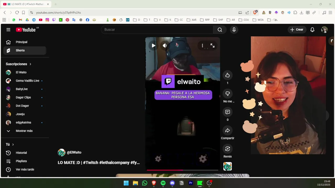Expand the short to fullscreen
Screen dimensions: 335x188
(x=213, y=46)
